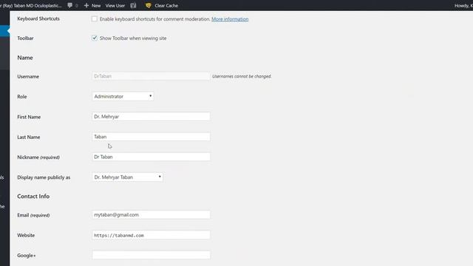Viewport: 473px width, 266px height.
Task: Click the 'Nickname (required)' label
Action: (x=38, y=157)
